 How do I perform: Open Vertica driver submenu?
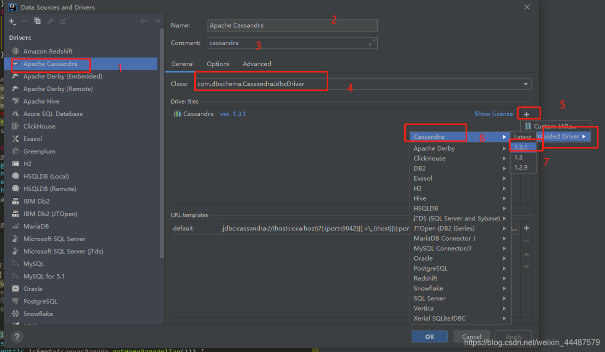click(460, 308)
